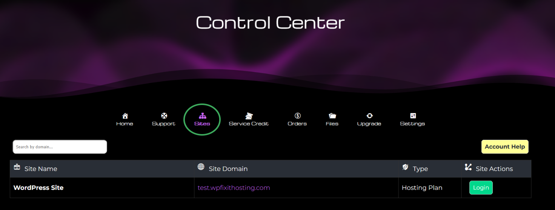The width and height of the screenshot is (555, 210).
Task: Open the Settings sliders icon
Action: (x=413, y=116)
